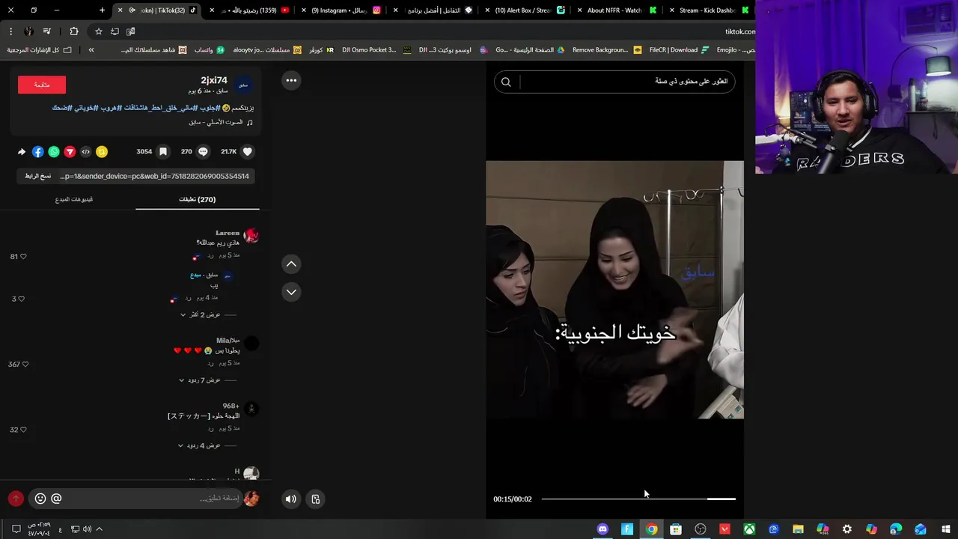
Task: Expand 'عرض 4 ردود' replies
Action: (199, 445)
